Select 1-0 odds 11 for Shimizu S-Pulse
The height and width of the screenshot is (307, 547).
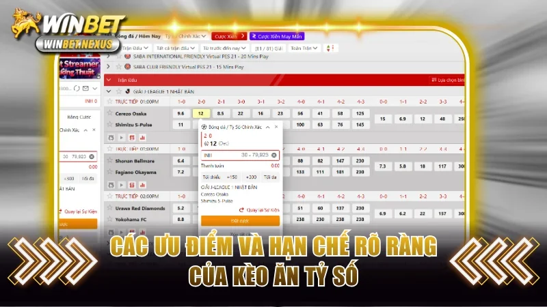(x=181, y=125)
